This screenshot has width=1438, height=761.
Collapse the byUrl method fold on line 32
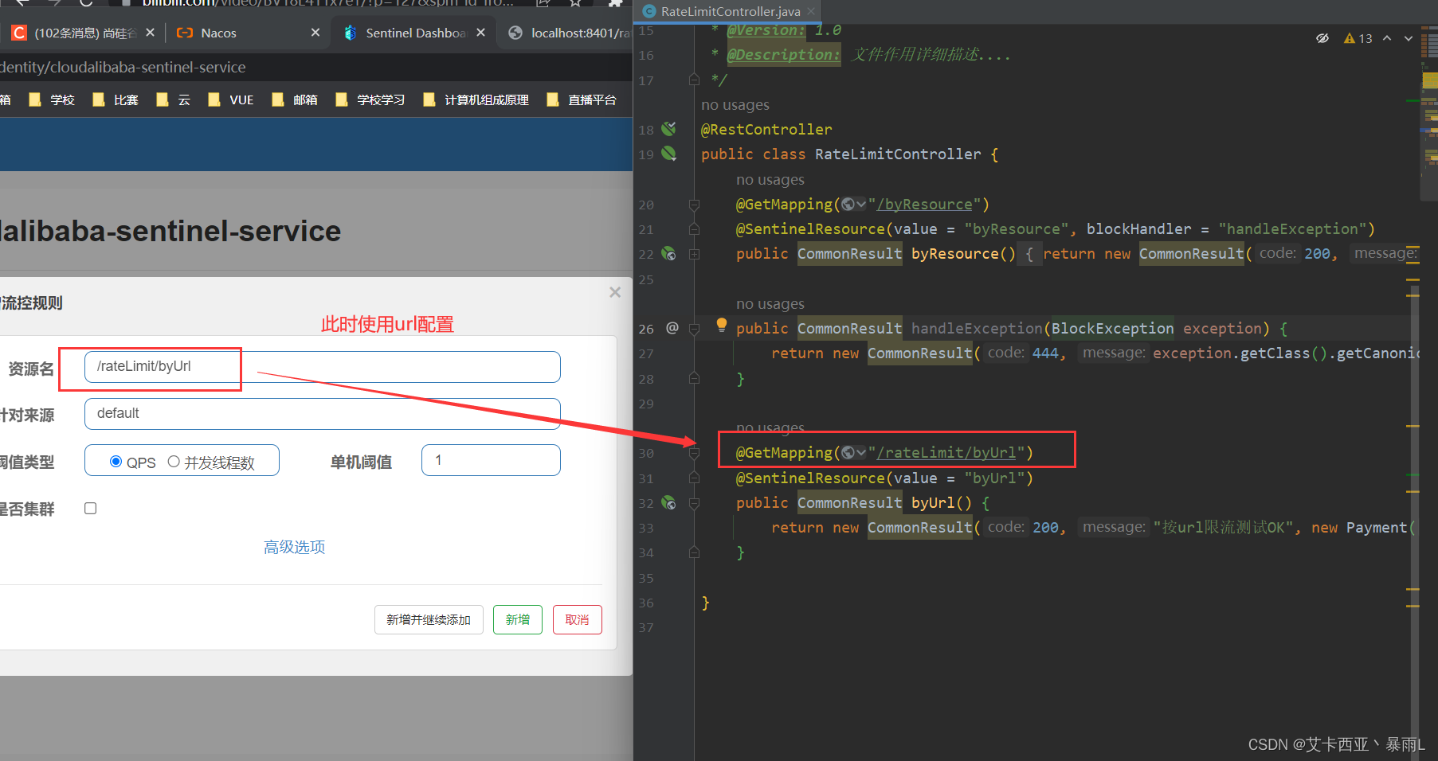694,503
